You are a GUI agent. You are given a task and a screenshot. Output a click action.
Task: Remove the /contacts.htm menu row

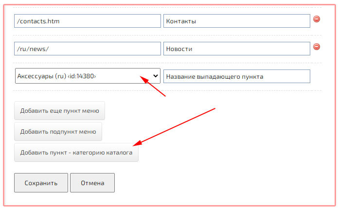pyautogui.click(x=316, y=19)
